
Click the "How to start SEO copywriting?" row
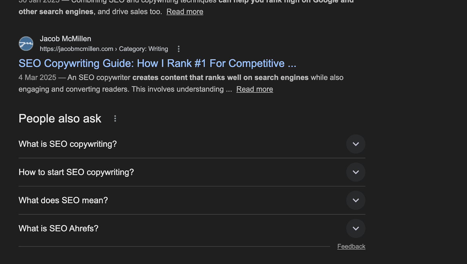(x=76, y=172)
